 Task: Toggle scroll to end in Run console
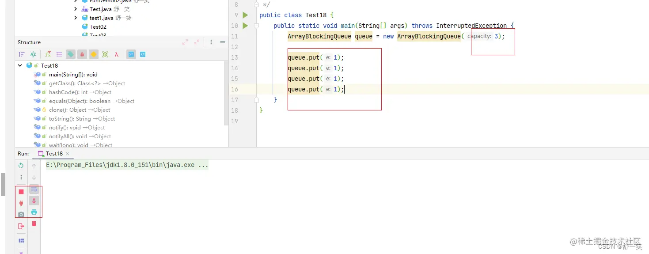pos(34,201)
